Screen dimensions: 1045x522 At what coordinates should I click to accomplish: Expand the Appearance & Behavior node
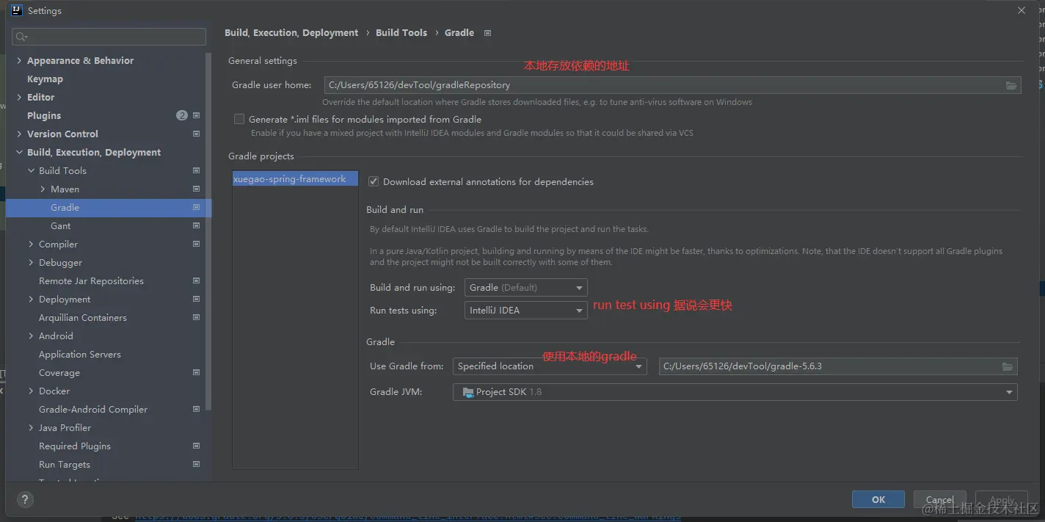click(19, 60)
